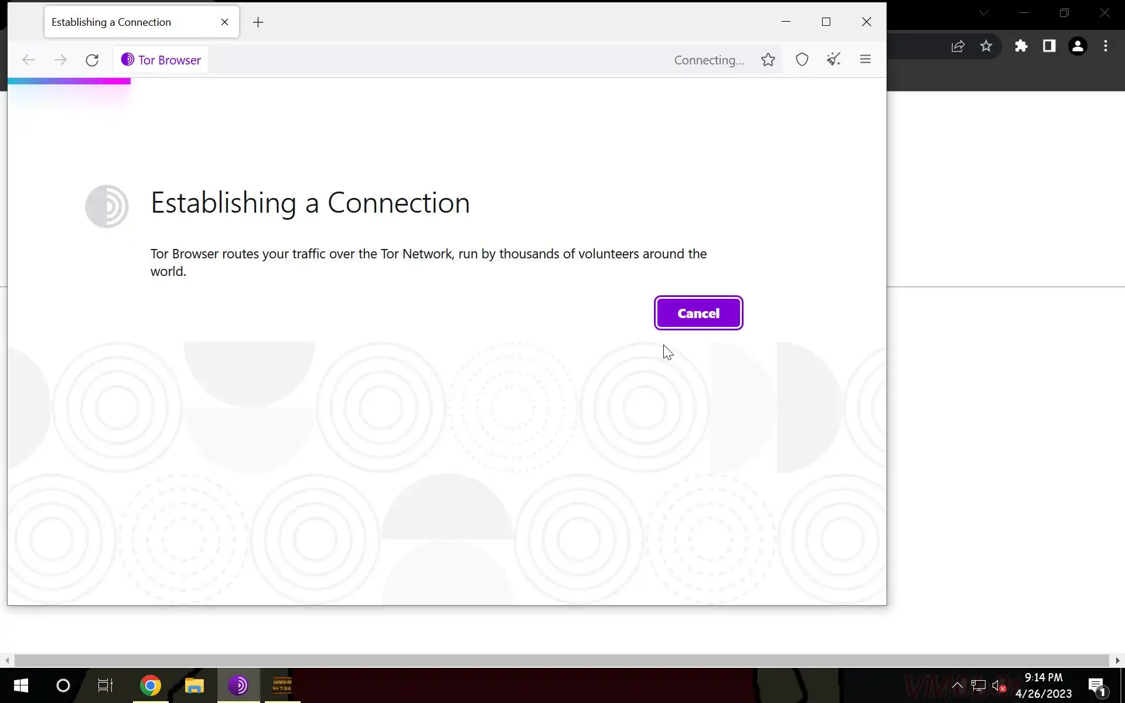The width and height of the screenshot is (1125, 703).
Task: Open Chrome profile avatar menu
Action: coord(1077,46)
